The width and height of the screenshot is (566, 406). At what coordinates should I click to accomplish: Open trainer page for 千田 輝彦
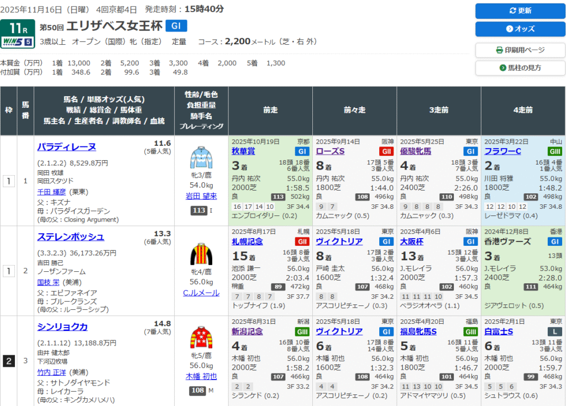pyautogui.click(x=53, y=192)
